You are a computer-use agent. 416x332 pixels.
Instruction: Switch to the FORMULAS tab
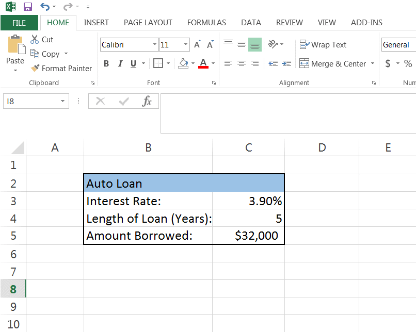[x=206, y=23]
